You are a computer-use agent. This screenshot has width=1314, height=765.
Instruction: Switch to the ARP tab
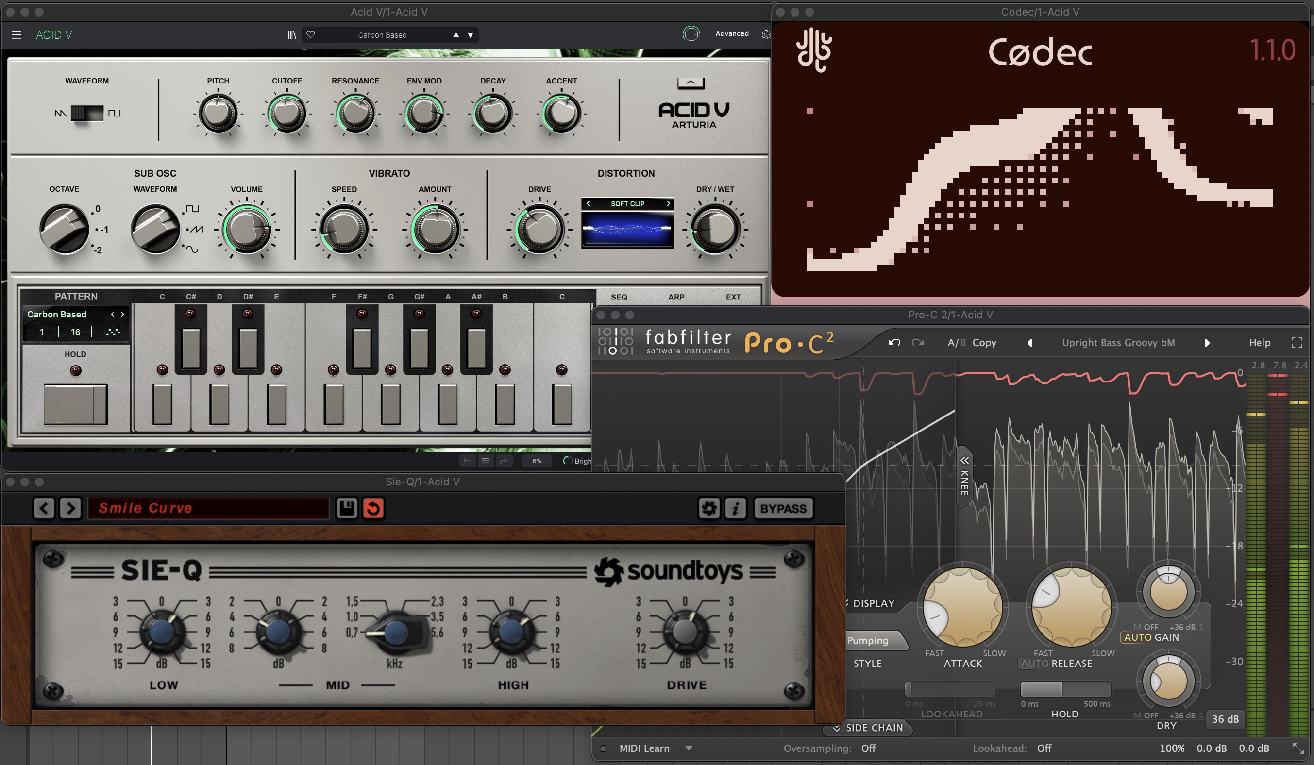pyautogui.click(x=676, y=297)
